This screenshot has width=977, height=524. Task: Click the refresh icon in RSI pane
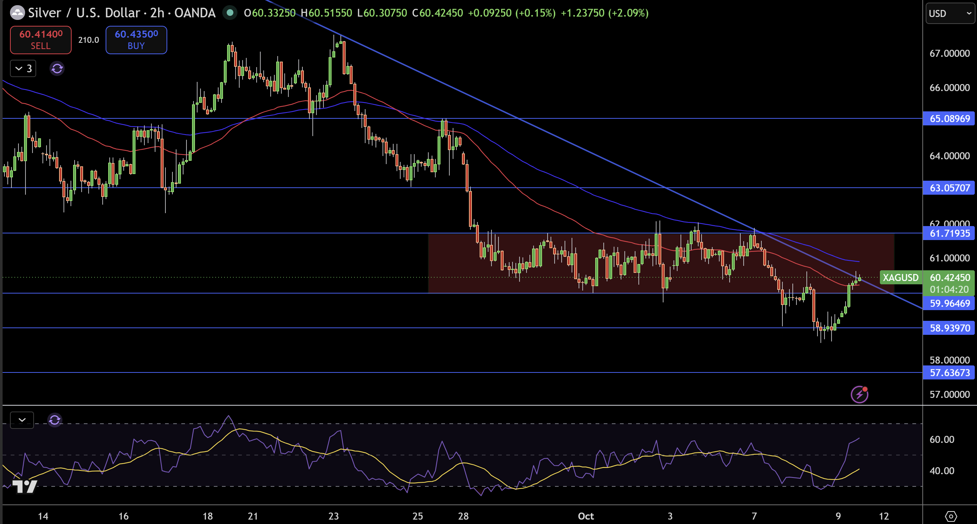click(x=55, y=420)
